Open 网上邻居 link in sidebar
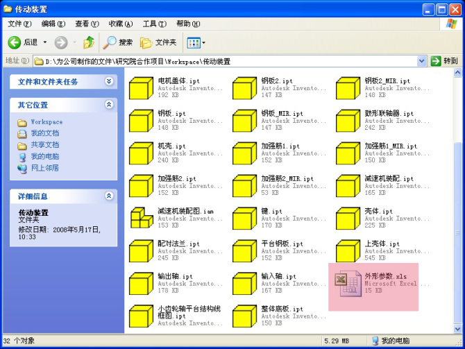Image resolution: width=465 pixels, height=349 pixels. (45, 168)
